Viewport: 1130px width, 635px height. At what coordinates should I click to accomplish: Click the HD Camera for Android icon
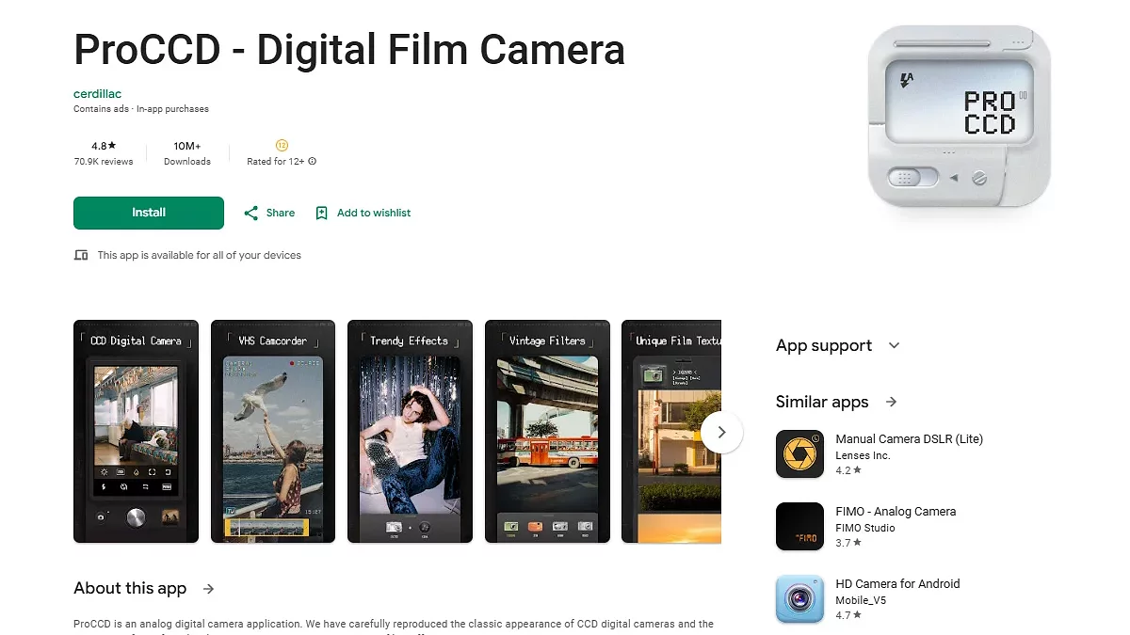coord(800,599)
